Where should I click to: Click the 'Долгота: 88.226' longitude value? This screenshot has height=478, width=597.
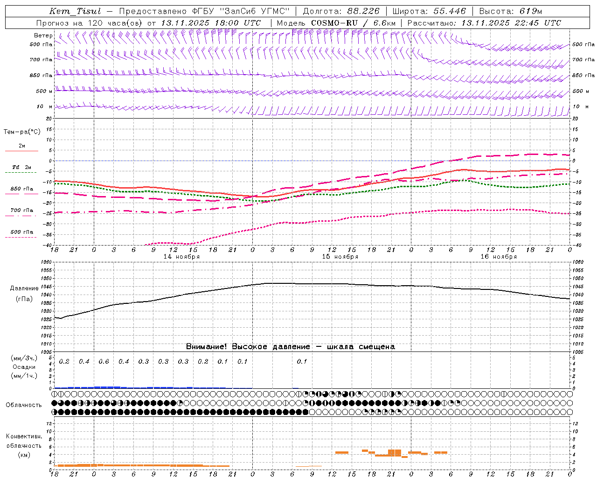pos(341,11)
